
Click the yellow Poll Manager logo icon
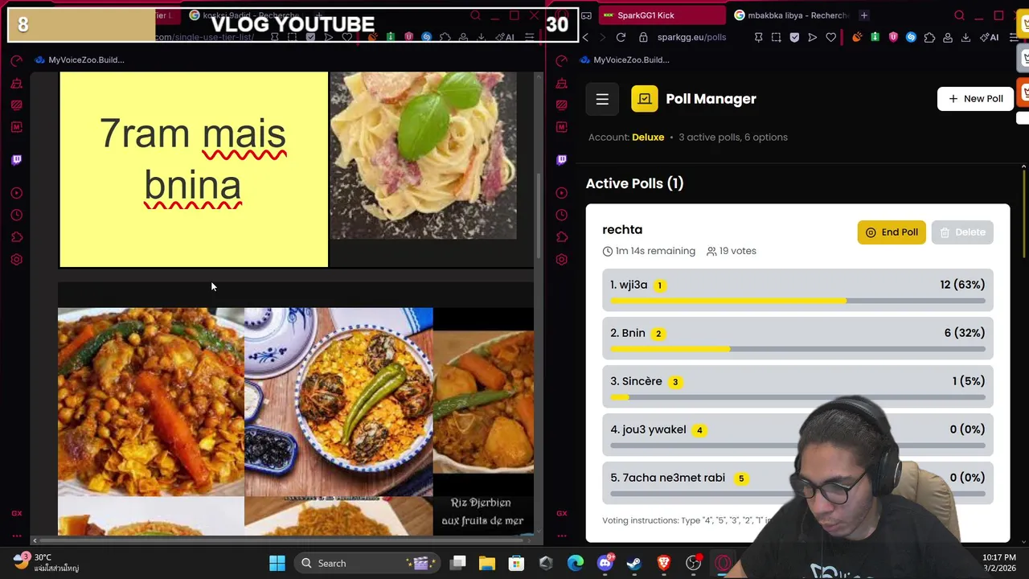644,99
